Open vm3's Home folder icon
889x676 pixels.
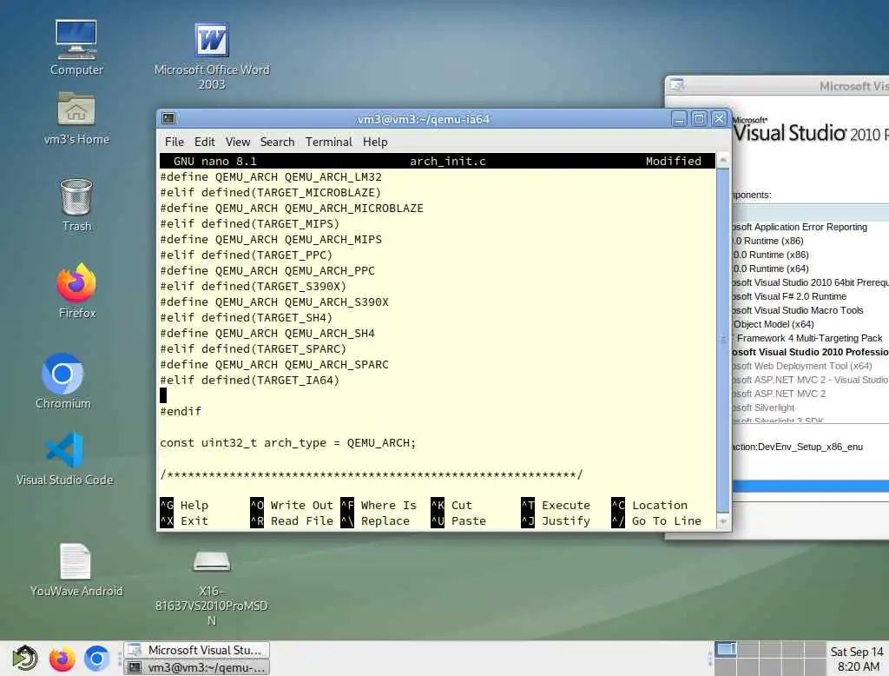point(76,118)
